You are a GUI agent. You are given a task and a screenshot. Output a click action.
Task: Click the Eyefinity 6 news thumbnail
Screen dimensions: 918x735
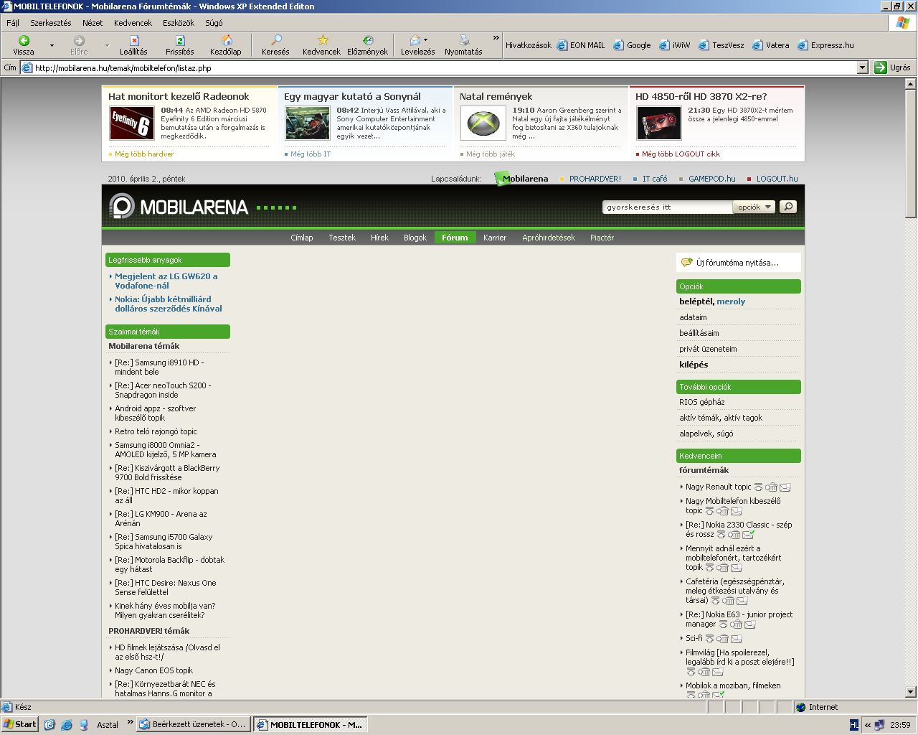[x=132, y=123]
